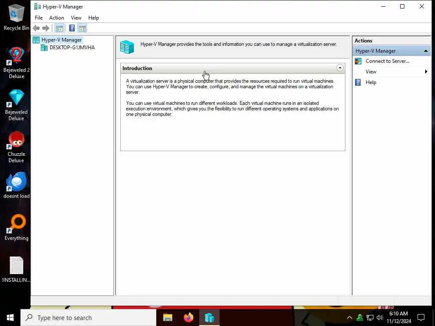435x326 pixels.
Task: Click the Hyper-V Manager tree node icon
Action: (36, 40)
